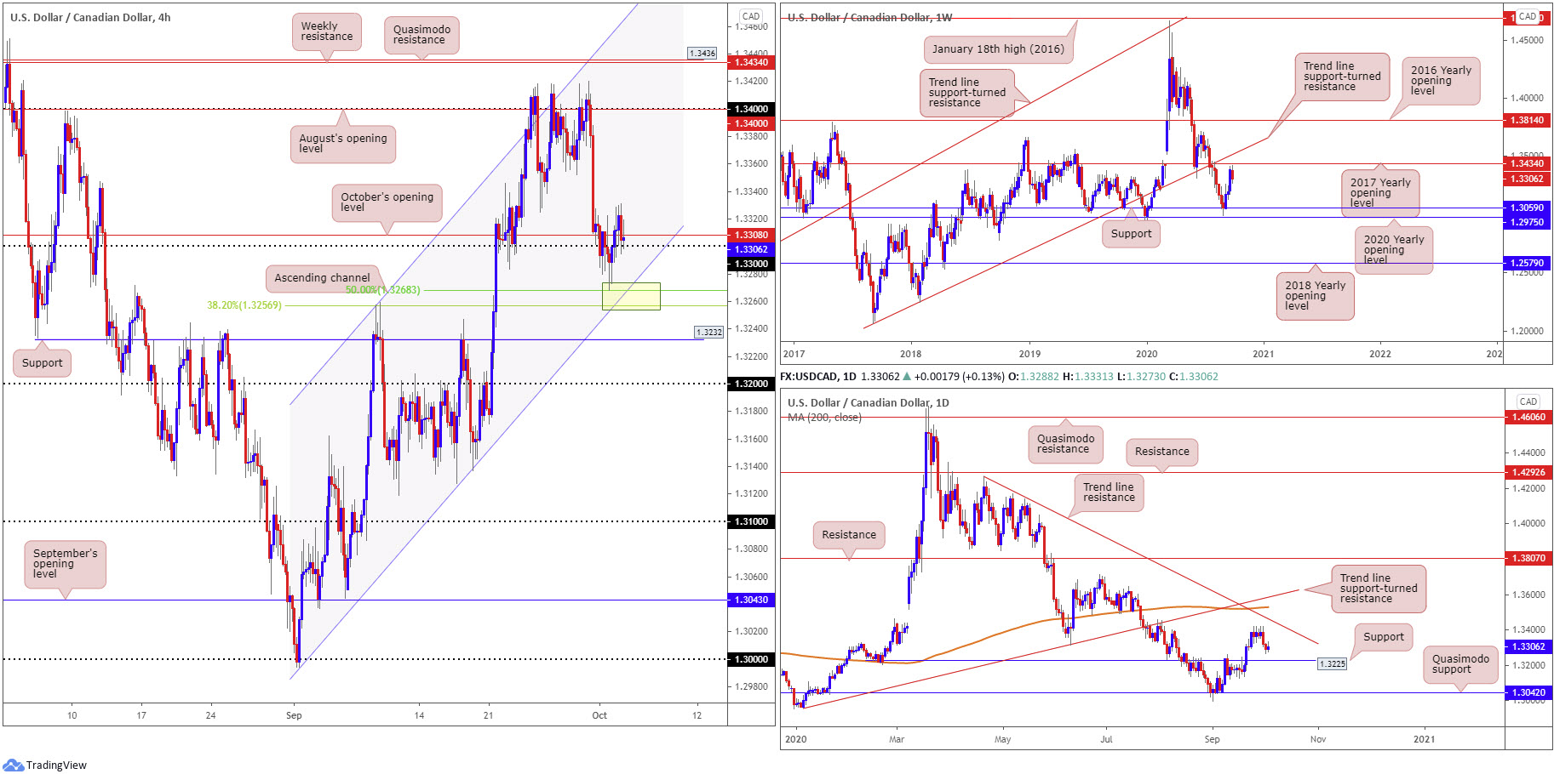
Task: Click the yellow highlighted rectangle zone
Action: [631, 296]
